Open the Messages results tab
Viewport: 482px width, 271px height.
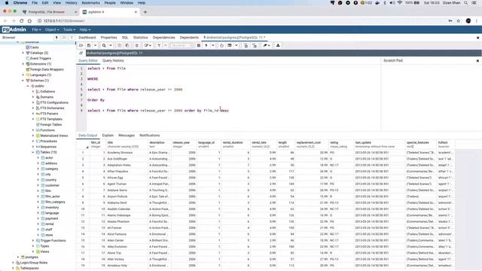pyautogui.click(x=127, y=135)
